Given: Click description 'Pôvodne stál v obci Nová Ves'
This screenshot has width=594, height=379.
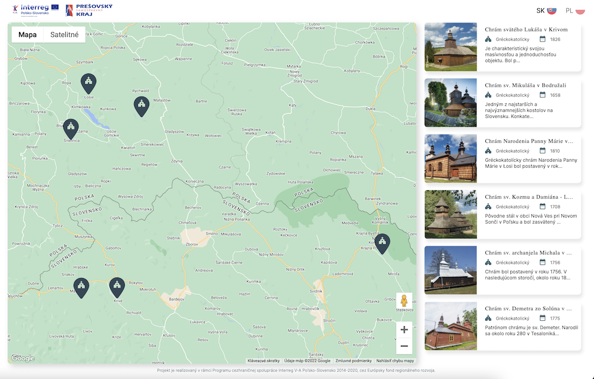Looking at the screenshot, I should tap(530, 219).
